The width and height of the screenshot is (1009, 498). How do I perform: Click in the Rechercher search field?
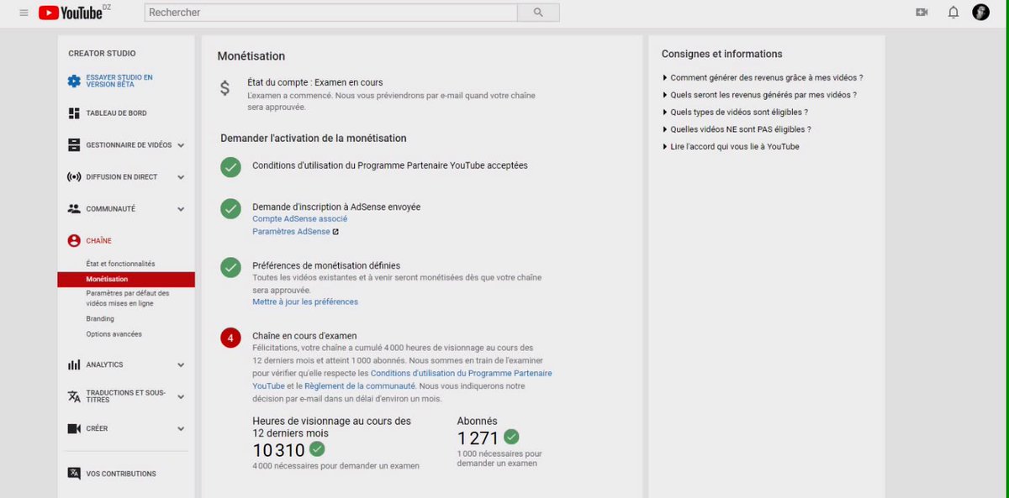pyautogui.click(x=331, y=13)
